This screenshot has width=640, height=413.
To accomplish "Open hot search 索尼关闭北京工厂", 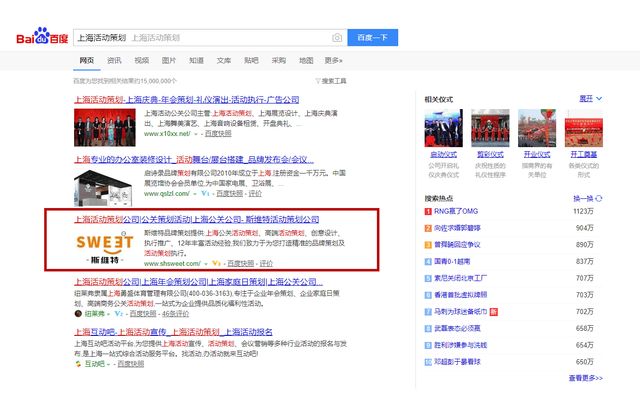I will [461, 279].
